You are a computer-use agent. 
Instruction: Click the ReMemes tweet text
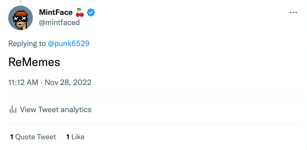[34, 62]
